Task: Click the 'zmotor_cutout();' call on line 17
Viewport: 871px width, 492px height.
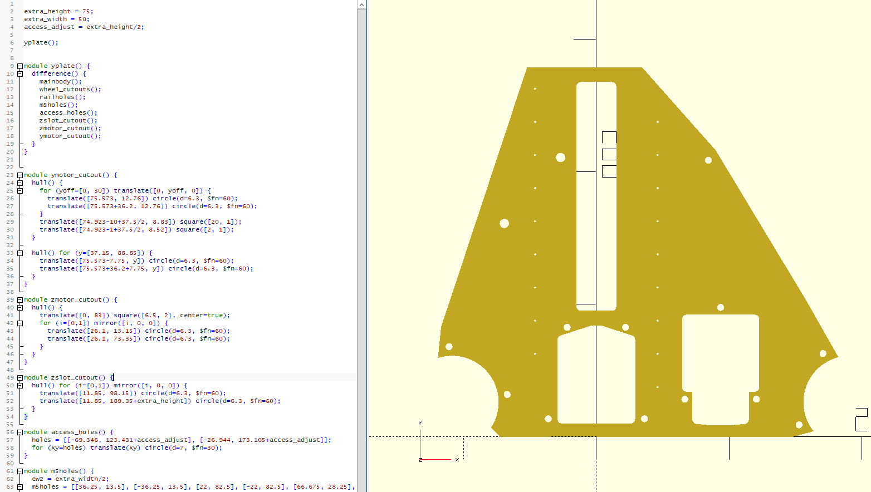Action: pyautogui.click(x=70, y=128)
